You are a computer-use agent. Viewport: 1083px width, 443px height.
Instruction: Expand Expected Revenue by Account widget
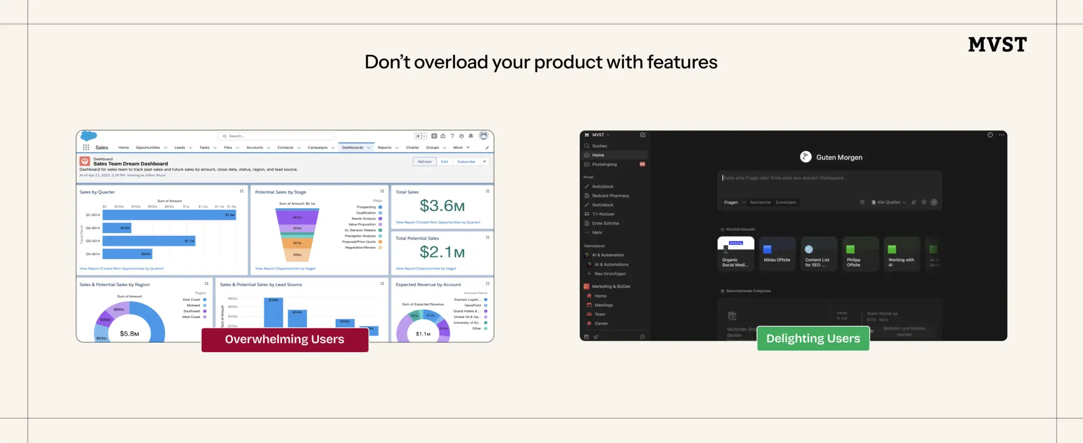(487, 283)
